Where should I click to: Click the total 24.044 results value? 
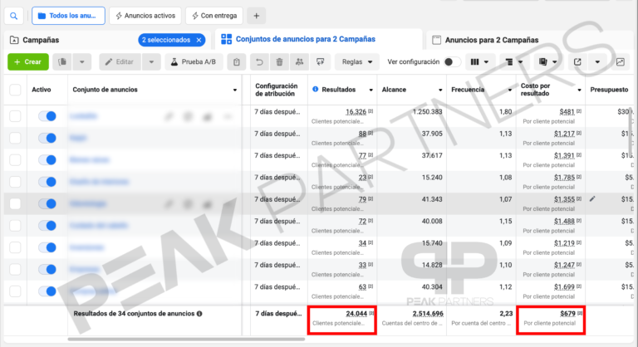click(356, 314)
